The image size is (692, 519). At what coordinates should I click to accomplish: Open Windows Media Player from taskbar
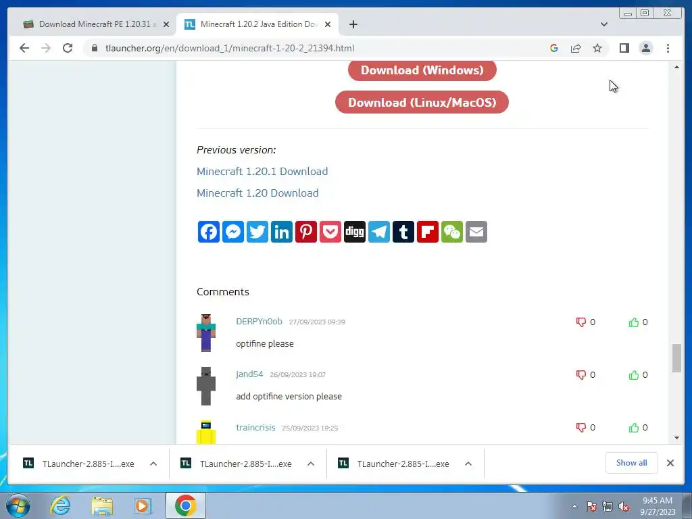pos(143,505)
